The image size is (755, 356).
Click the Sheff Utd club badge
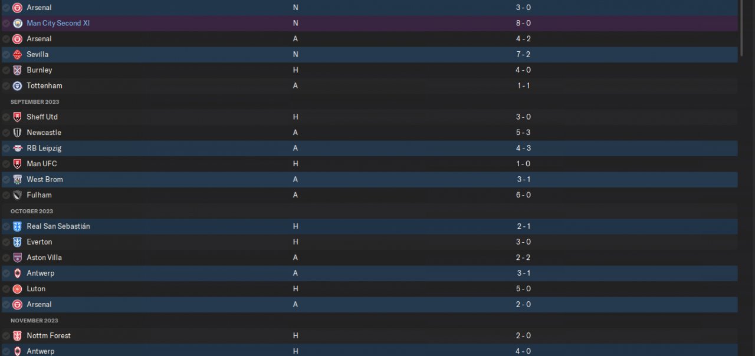click(x=18, y=117)
